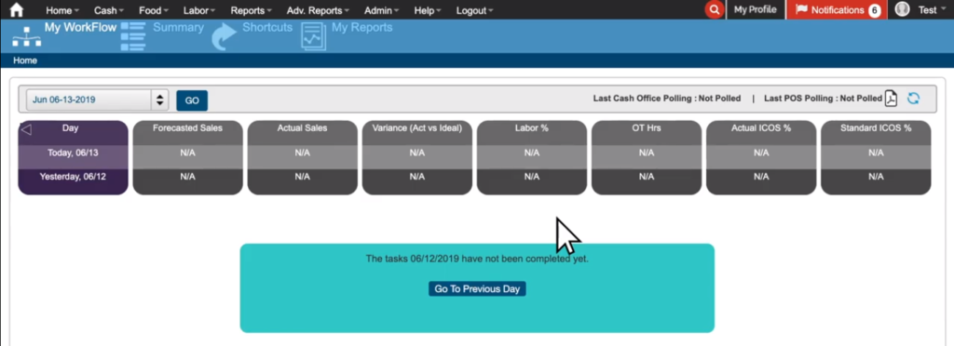Open the Logout dropdown menu
Viewport: 954px width, 346px height.
tap(474, 10)
